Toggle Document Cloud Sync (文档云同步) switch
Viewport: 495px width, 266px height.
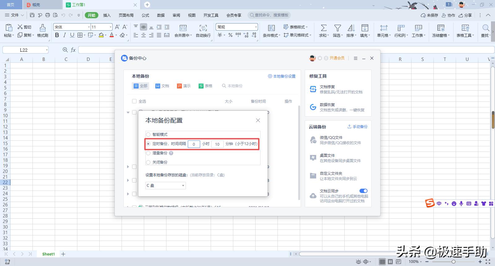coord(364,191)
